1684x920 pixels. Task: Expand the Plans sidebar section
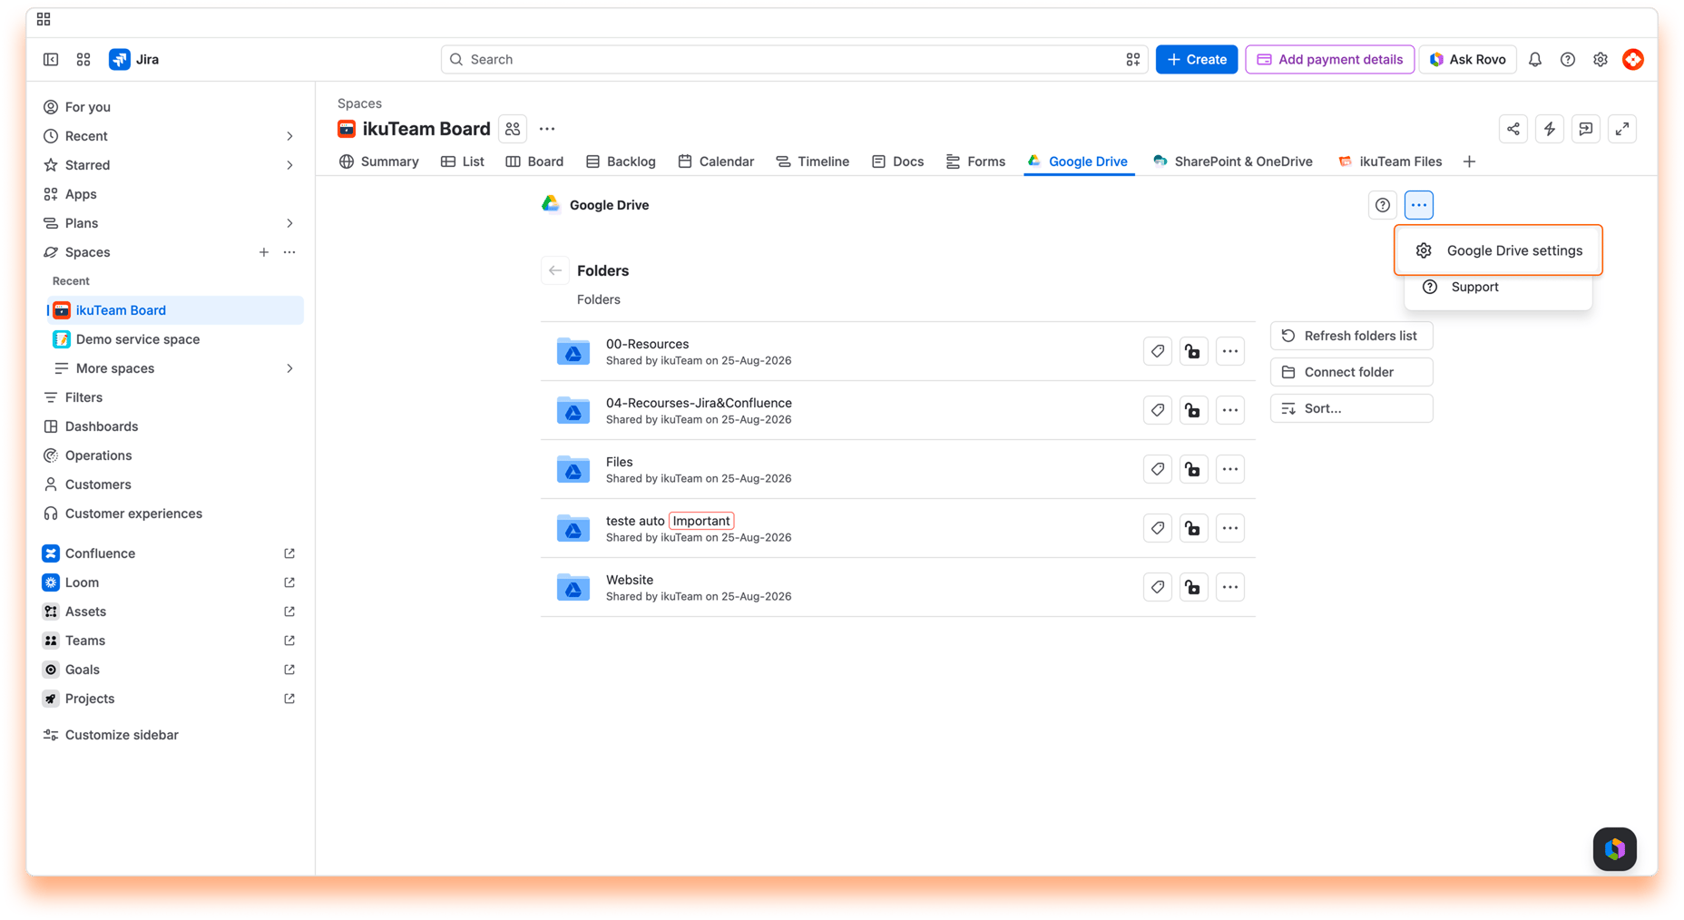(289, 223)
